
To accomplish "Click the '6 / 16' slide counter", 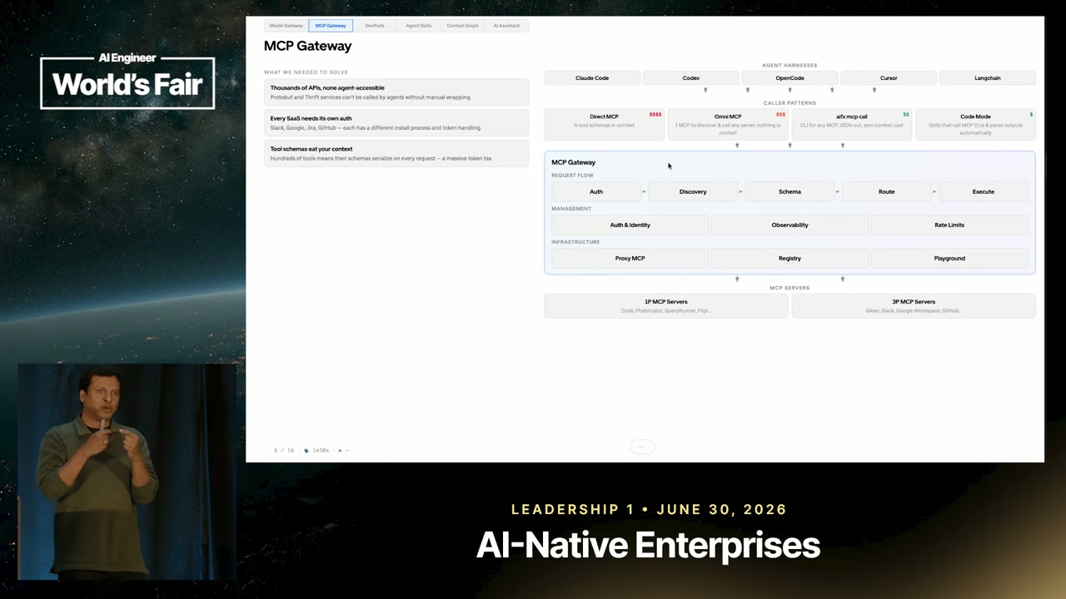I will [284, 450].
